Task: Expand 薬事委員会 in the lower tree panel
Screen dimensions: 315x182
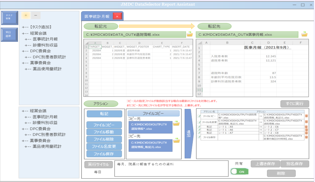Action: [36, 140]
